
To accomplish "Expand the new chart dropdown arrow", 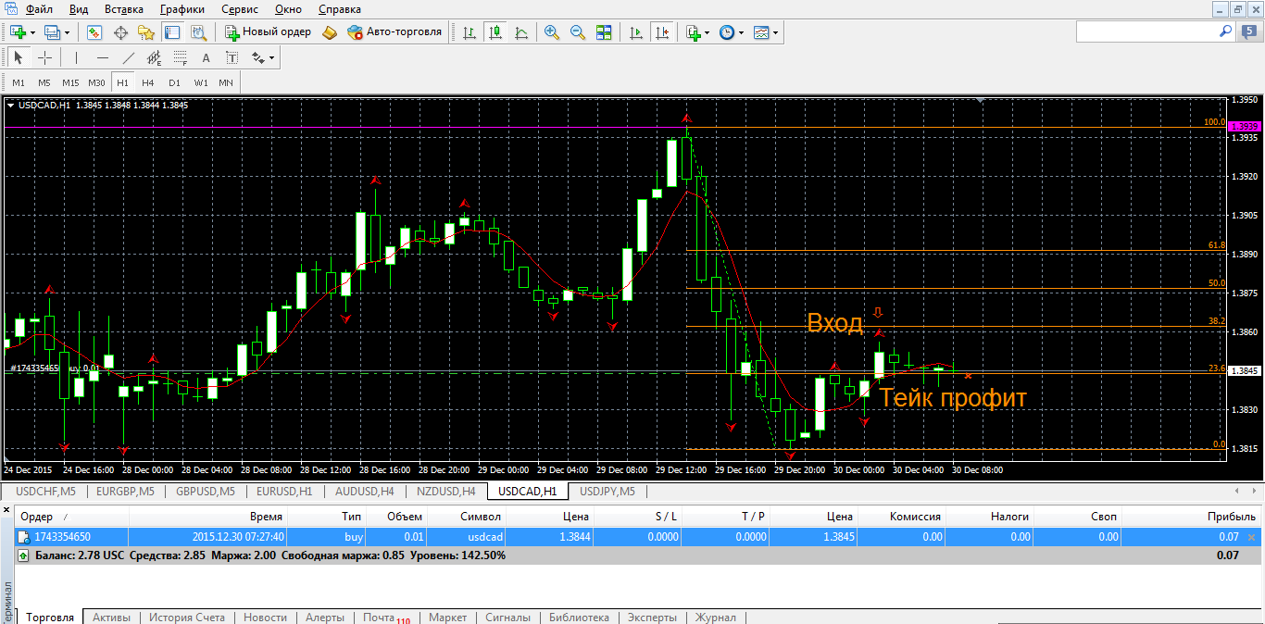I will click(x=32, y=32).
